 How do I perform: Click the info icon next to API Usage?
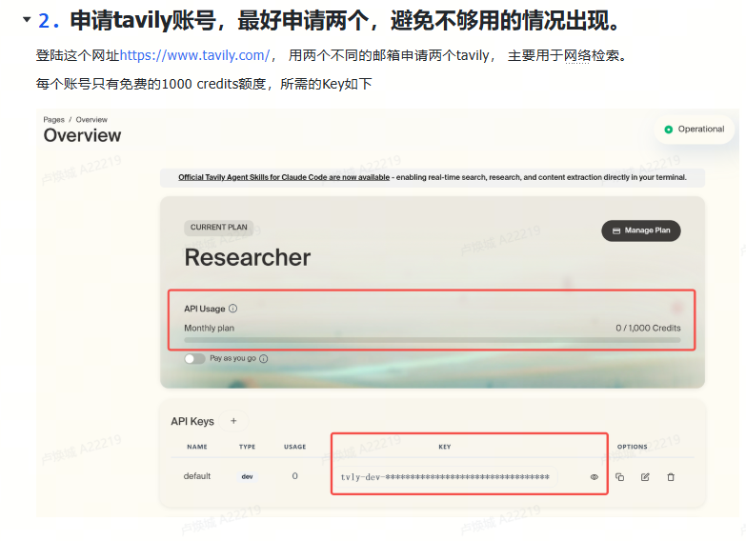(233, 309)
